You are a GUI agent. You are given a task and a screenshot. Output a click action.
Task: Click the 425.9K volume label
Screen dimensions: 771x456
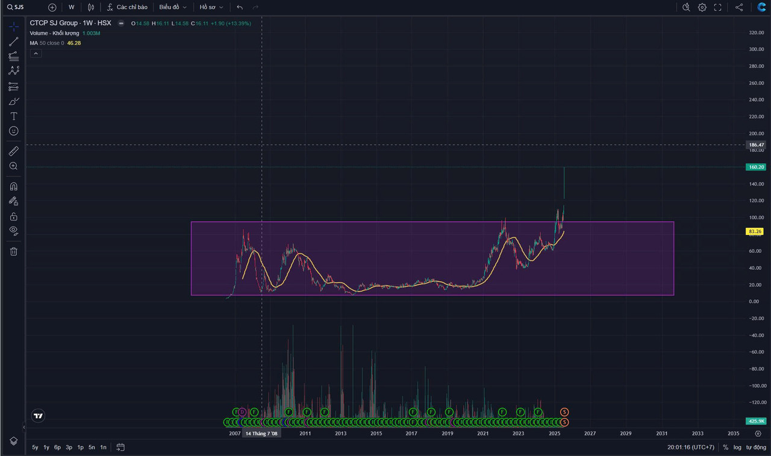pos(755,421)
